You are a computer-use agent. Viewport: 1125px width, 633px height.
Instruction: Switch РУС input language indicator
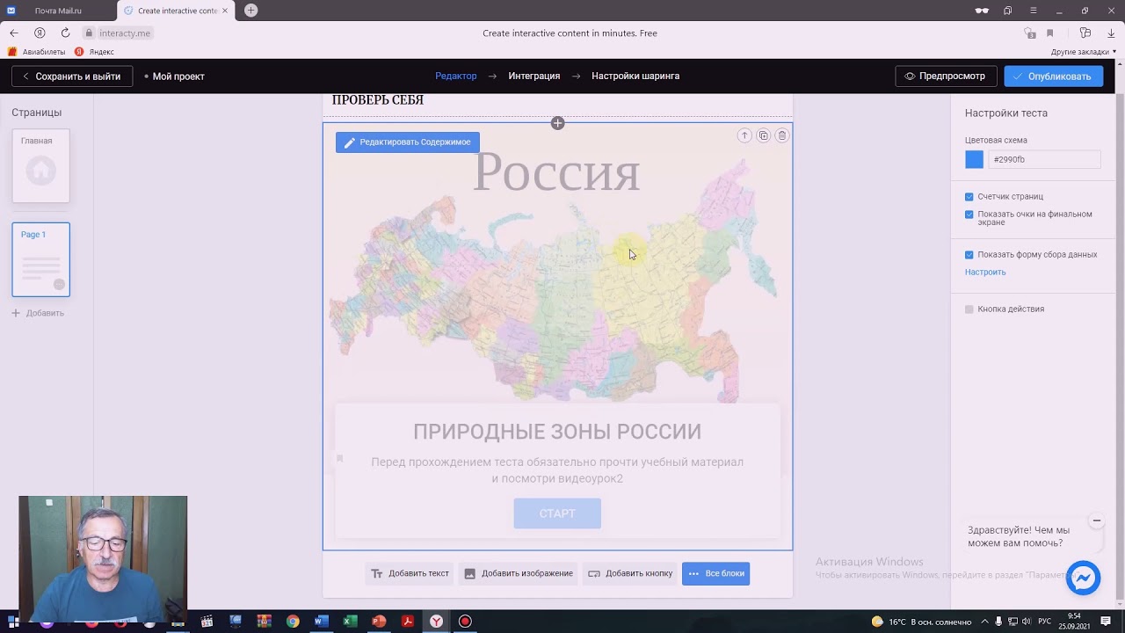[x=1045, y=622]
